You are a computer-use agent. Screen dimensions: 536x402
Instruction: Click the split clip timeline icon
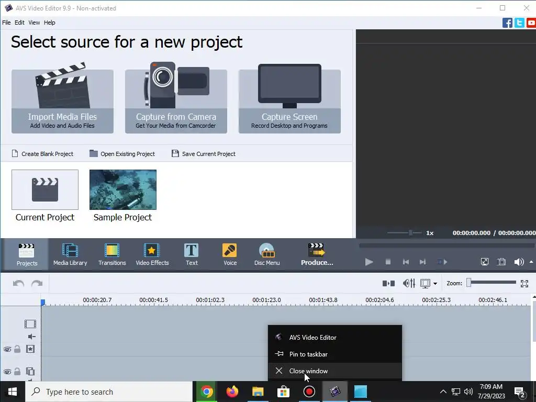[x=388, y=283]
